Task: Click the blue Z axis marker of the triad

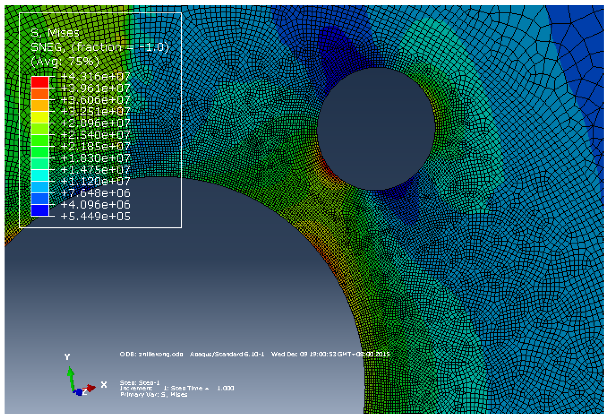Action: point(79,392)
